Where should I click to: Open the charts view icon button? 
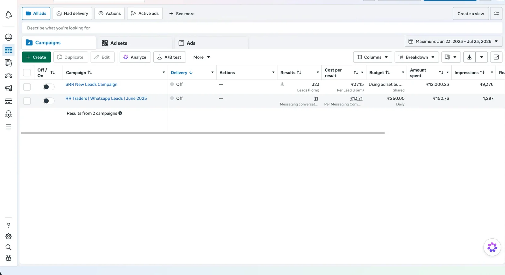tap(496, 57)
